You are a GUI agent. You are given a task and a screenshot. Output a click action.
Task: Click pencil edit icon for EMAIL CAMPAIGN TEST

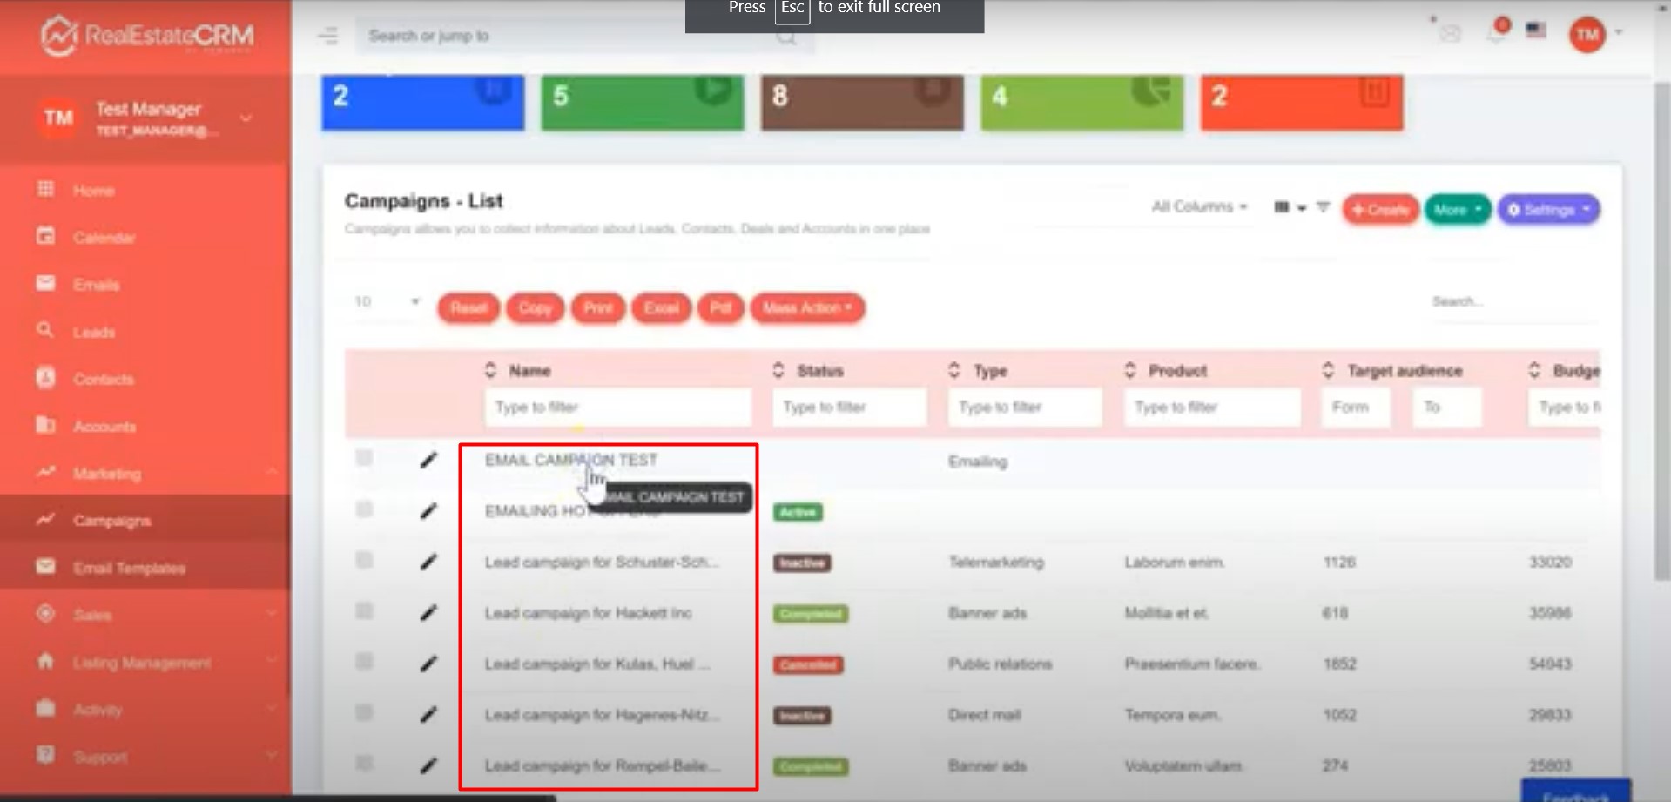point(428,460)
